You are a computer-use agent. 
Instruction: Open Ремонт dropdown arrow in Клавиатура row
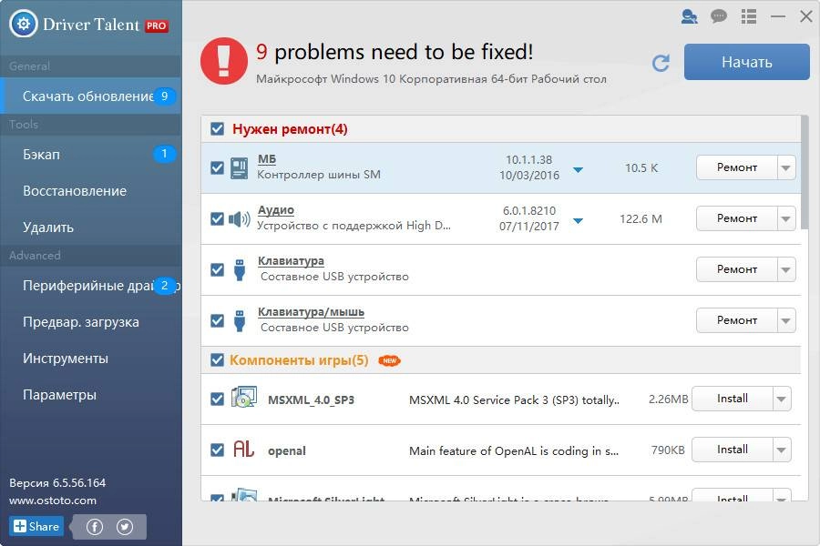pos(786,269)
